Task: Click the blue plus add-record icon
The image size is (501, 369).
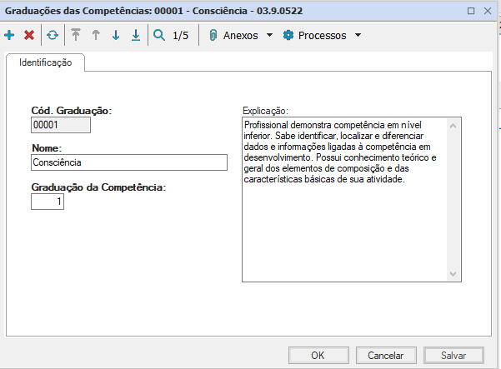Action: pos(10,36)
